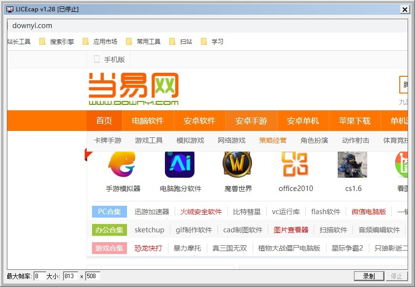Click the 扫站 folder icon
The image size is (415, 287).
click(x=173, y=41)
